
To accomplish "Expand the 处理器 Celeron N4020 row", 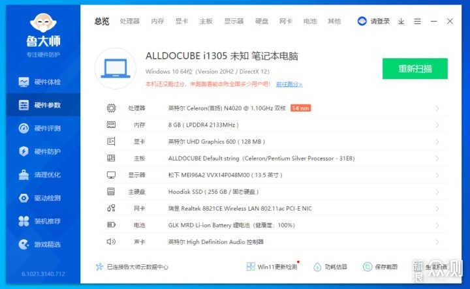I will [437, 108].
